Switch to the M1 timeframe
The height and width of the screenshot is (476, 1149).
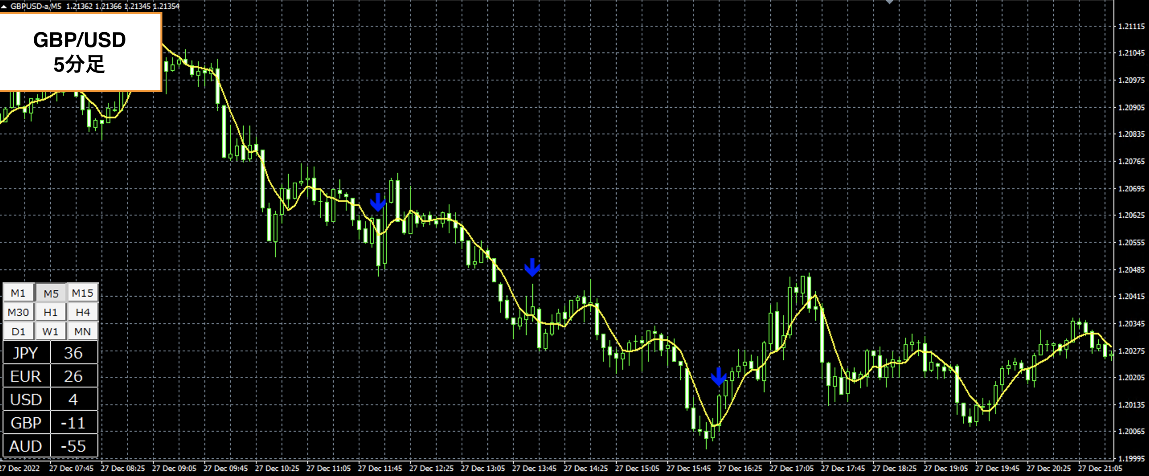18,293
